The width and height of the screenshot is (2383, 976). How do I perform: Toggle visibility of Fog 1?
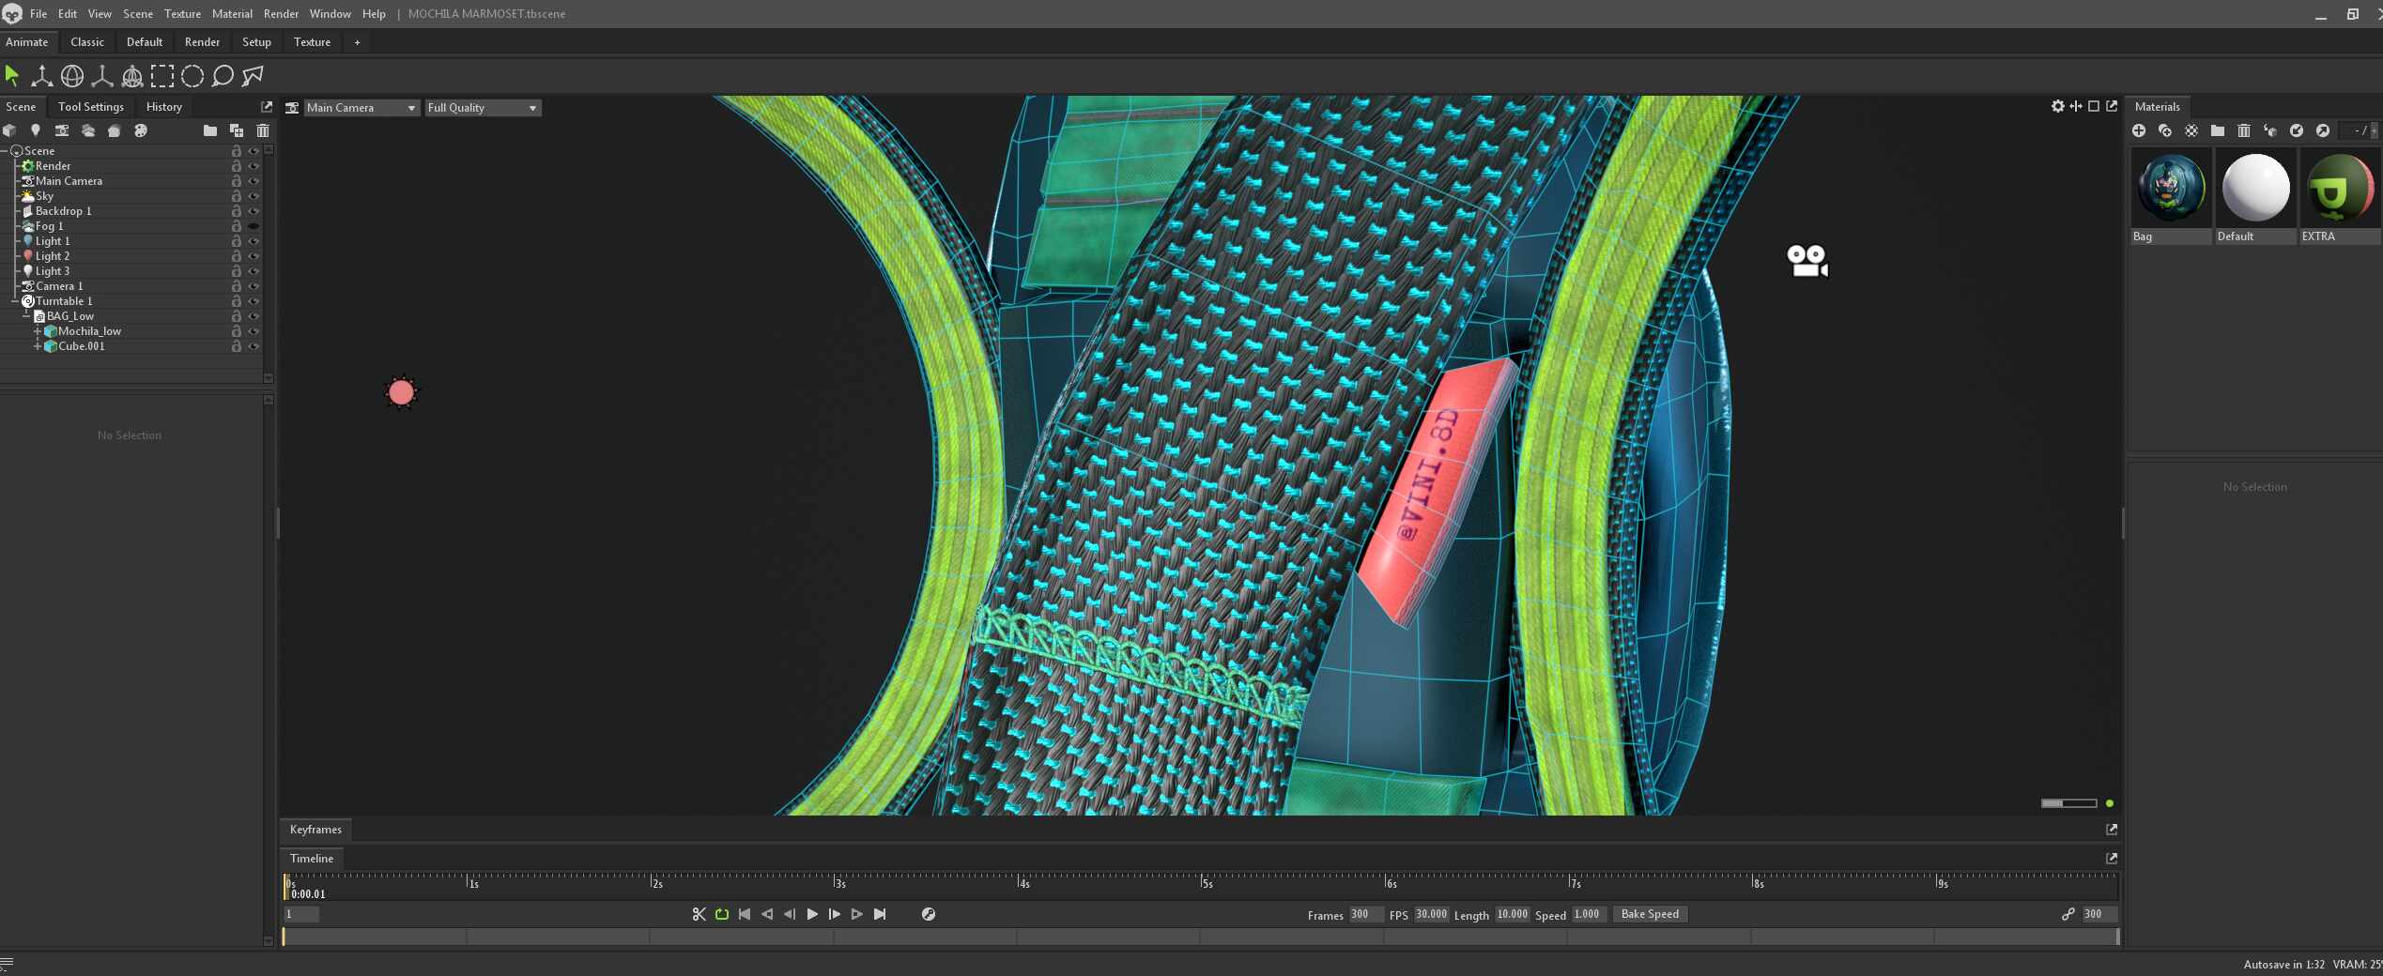pyautogui.click(x=254, y=226)
